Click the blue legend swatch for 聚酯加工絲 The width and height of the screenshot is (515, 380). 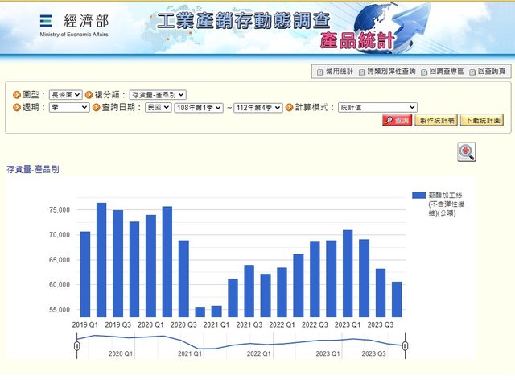click(x=418, y=195)
